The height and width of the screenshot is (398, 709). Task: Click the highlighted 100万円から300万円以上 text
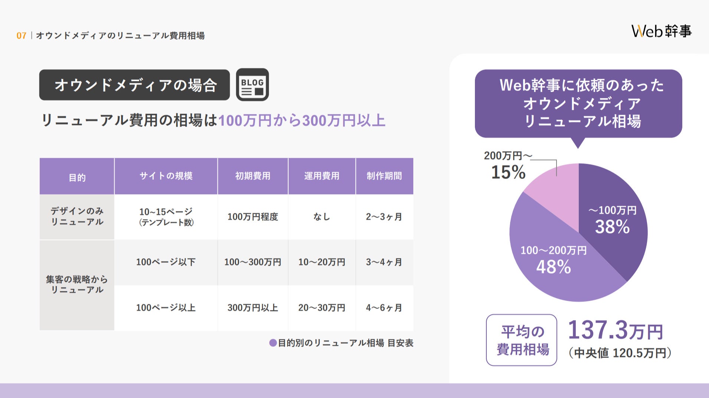[302, 121]
